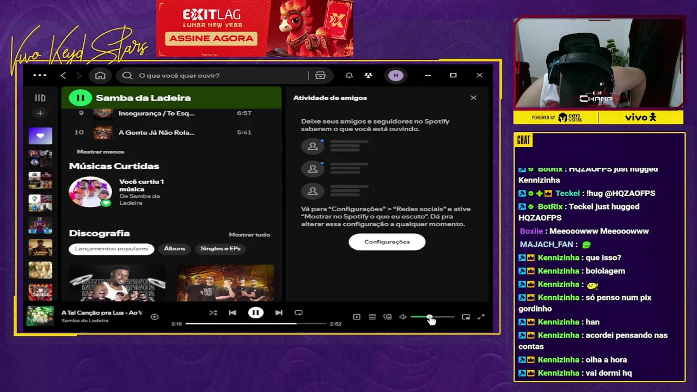Pause artist with green button beside 'Samba da Ladeira'
The width and height of the screenshot is (697, 392).
(80, 98)
